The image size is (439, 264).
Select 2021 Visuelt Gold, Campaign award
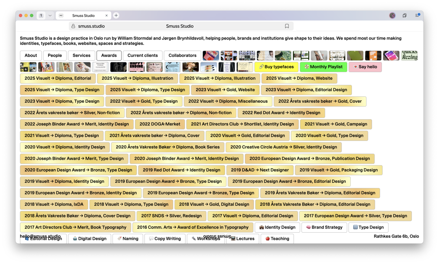(336, 124)
